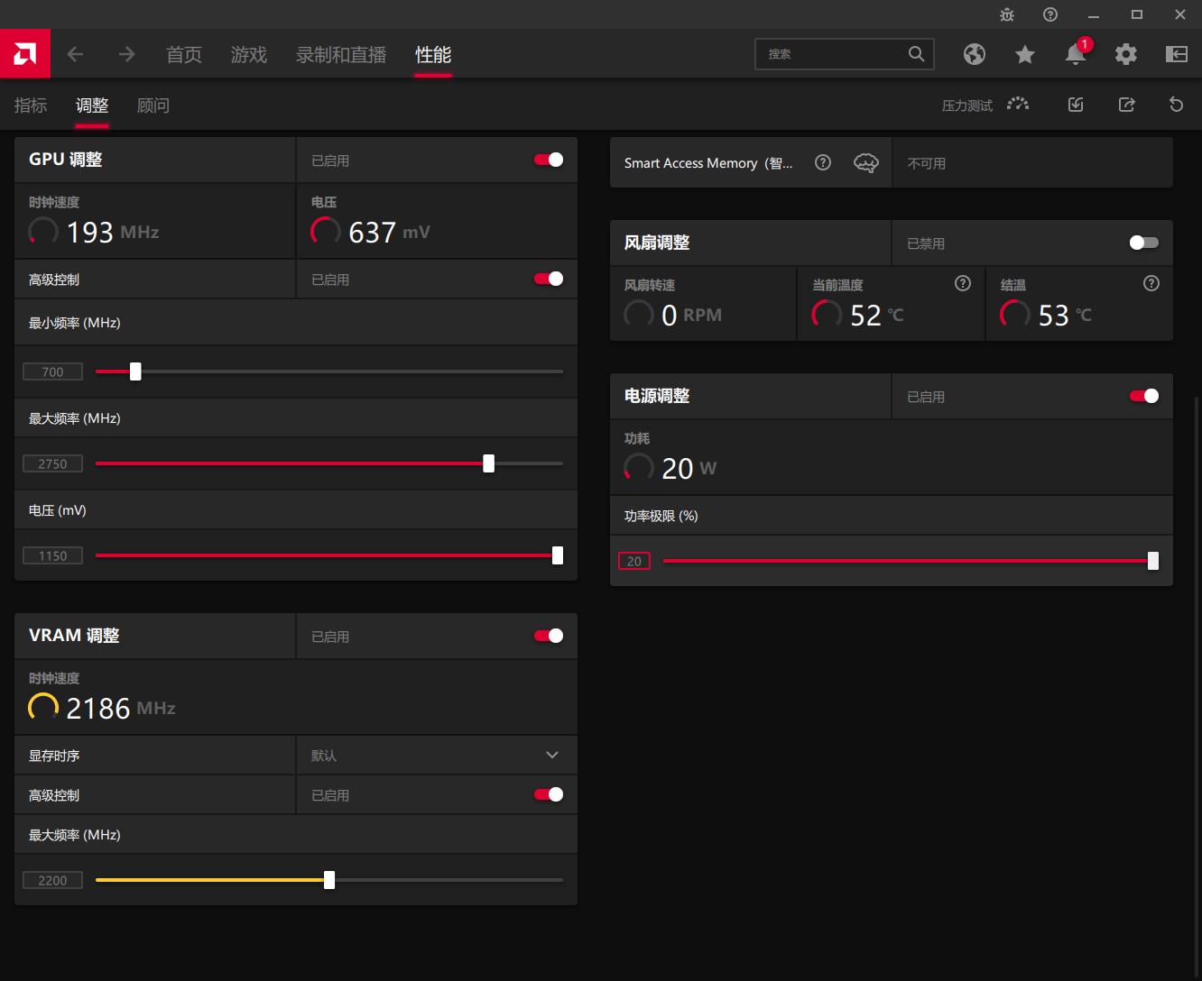Open favorites star icon
1202x981 pixels.
pos(1025,54)
